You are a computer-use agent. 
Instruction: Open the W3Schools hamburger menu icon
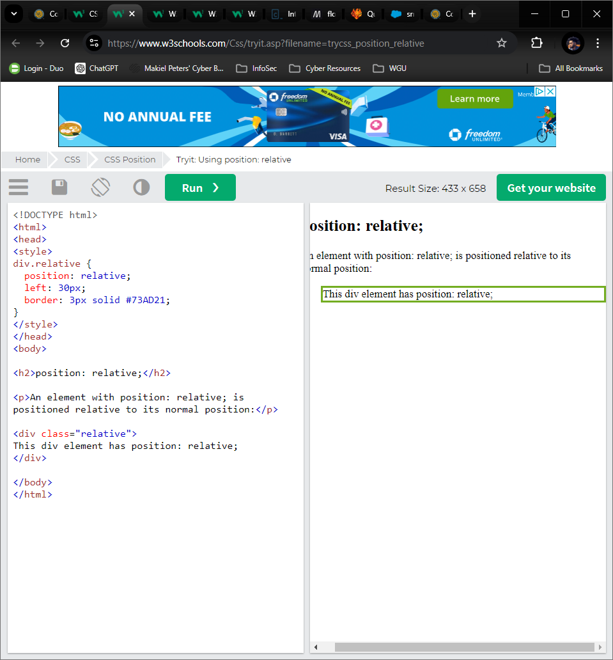point(19,187)
